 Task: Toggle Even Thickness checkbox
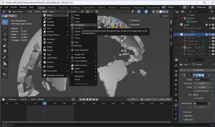pyautogui.click(x=194, y=91)
